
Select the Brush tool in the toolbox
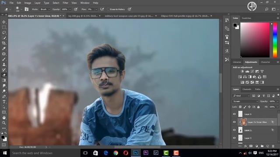tap(4, 59)
